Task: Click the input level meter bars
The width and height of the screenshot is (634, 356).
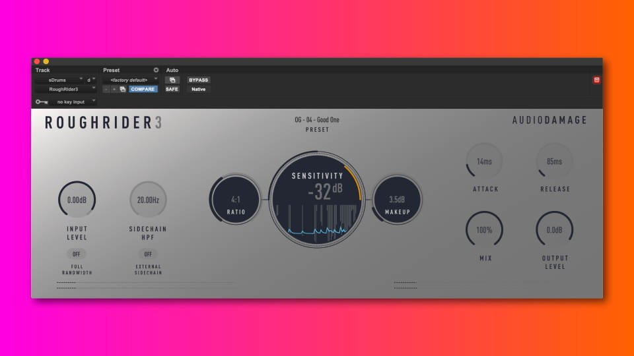Action: pos(145,285)
